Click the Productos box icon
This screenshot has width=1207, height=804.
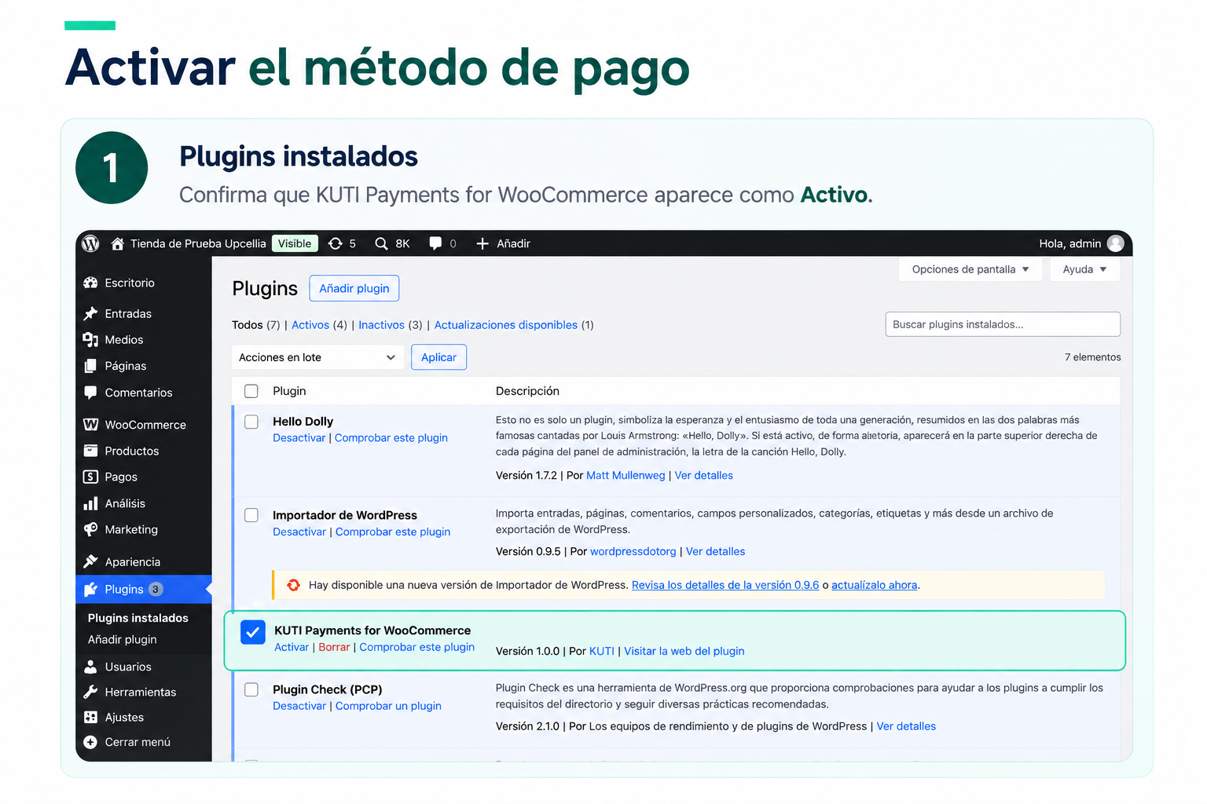[x=91, y=451]
